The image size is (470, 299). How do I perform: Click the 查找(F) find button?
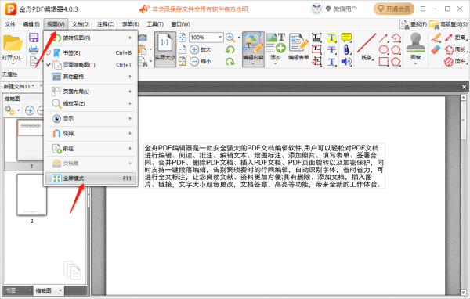point(414,24)
